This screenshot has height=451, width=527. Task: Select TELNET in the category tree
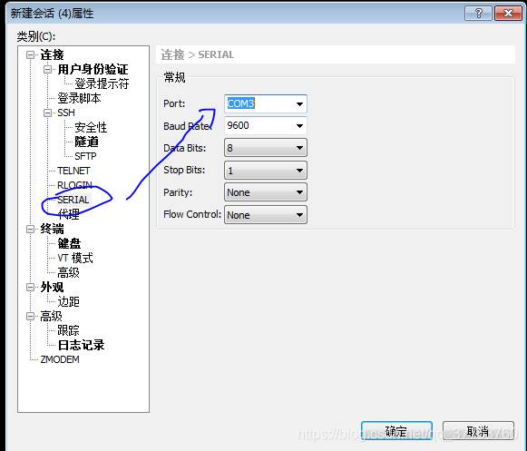pos(73,171)
